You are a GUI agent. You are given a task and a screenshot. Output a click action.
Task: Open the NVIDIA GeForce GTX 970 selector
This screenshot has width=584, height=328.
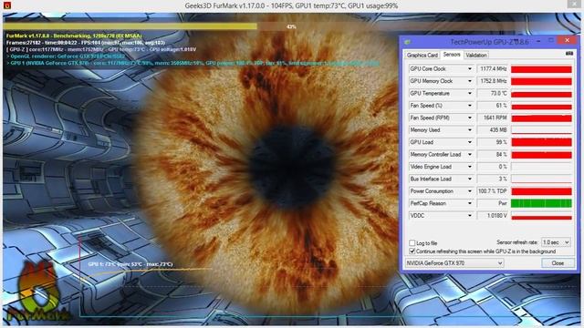454,263
